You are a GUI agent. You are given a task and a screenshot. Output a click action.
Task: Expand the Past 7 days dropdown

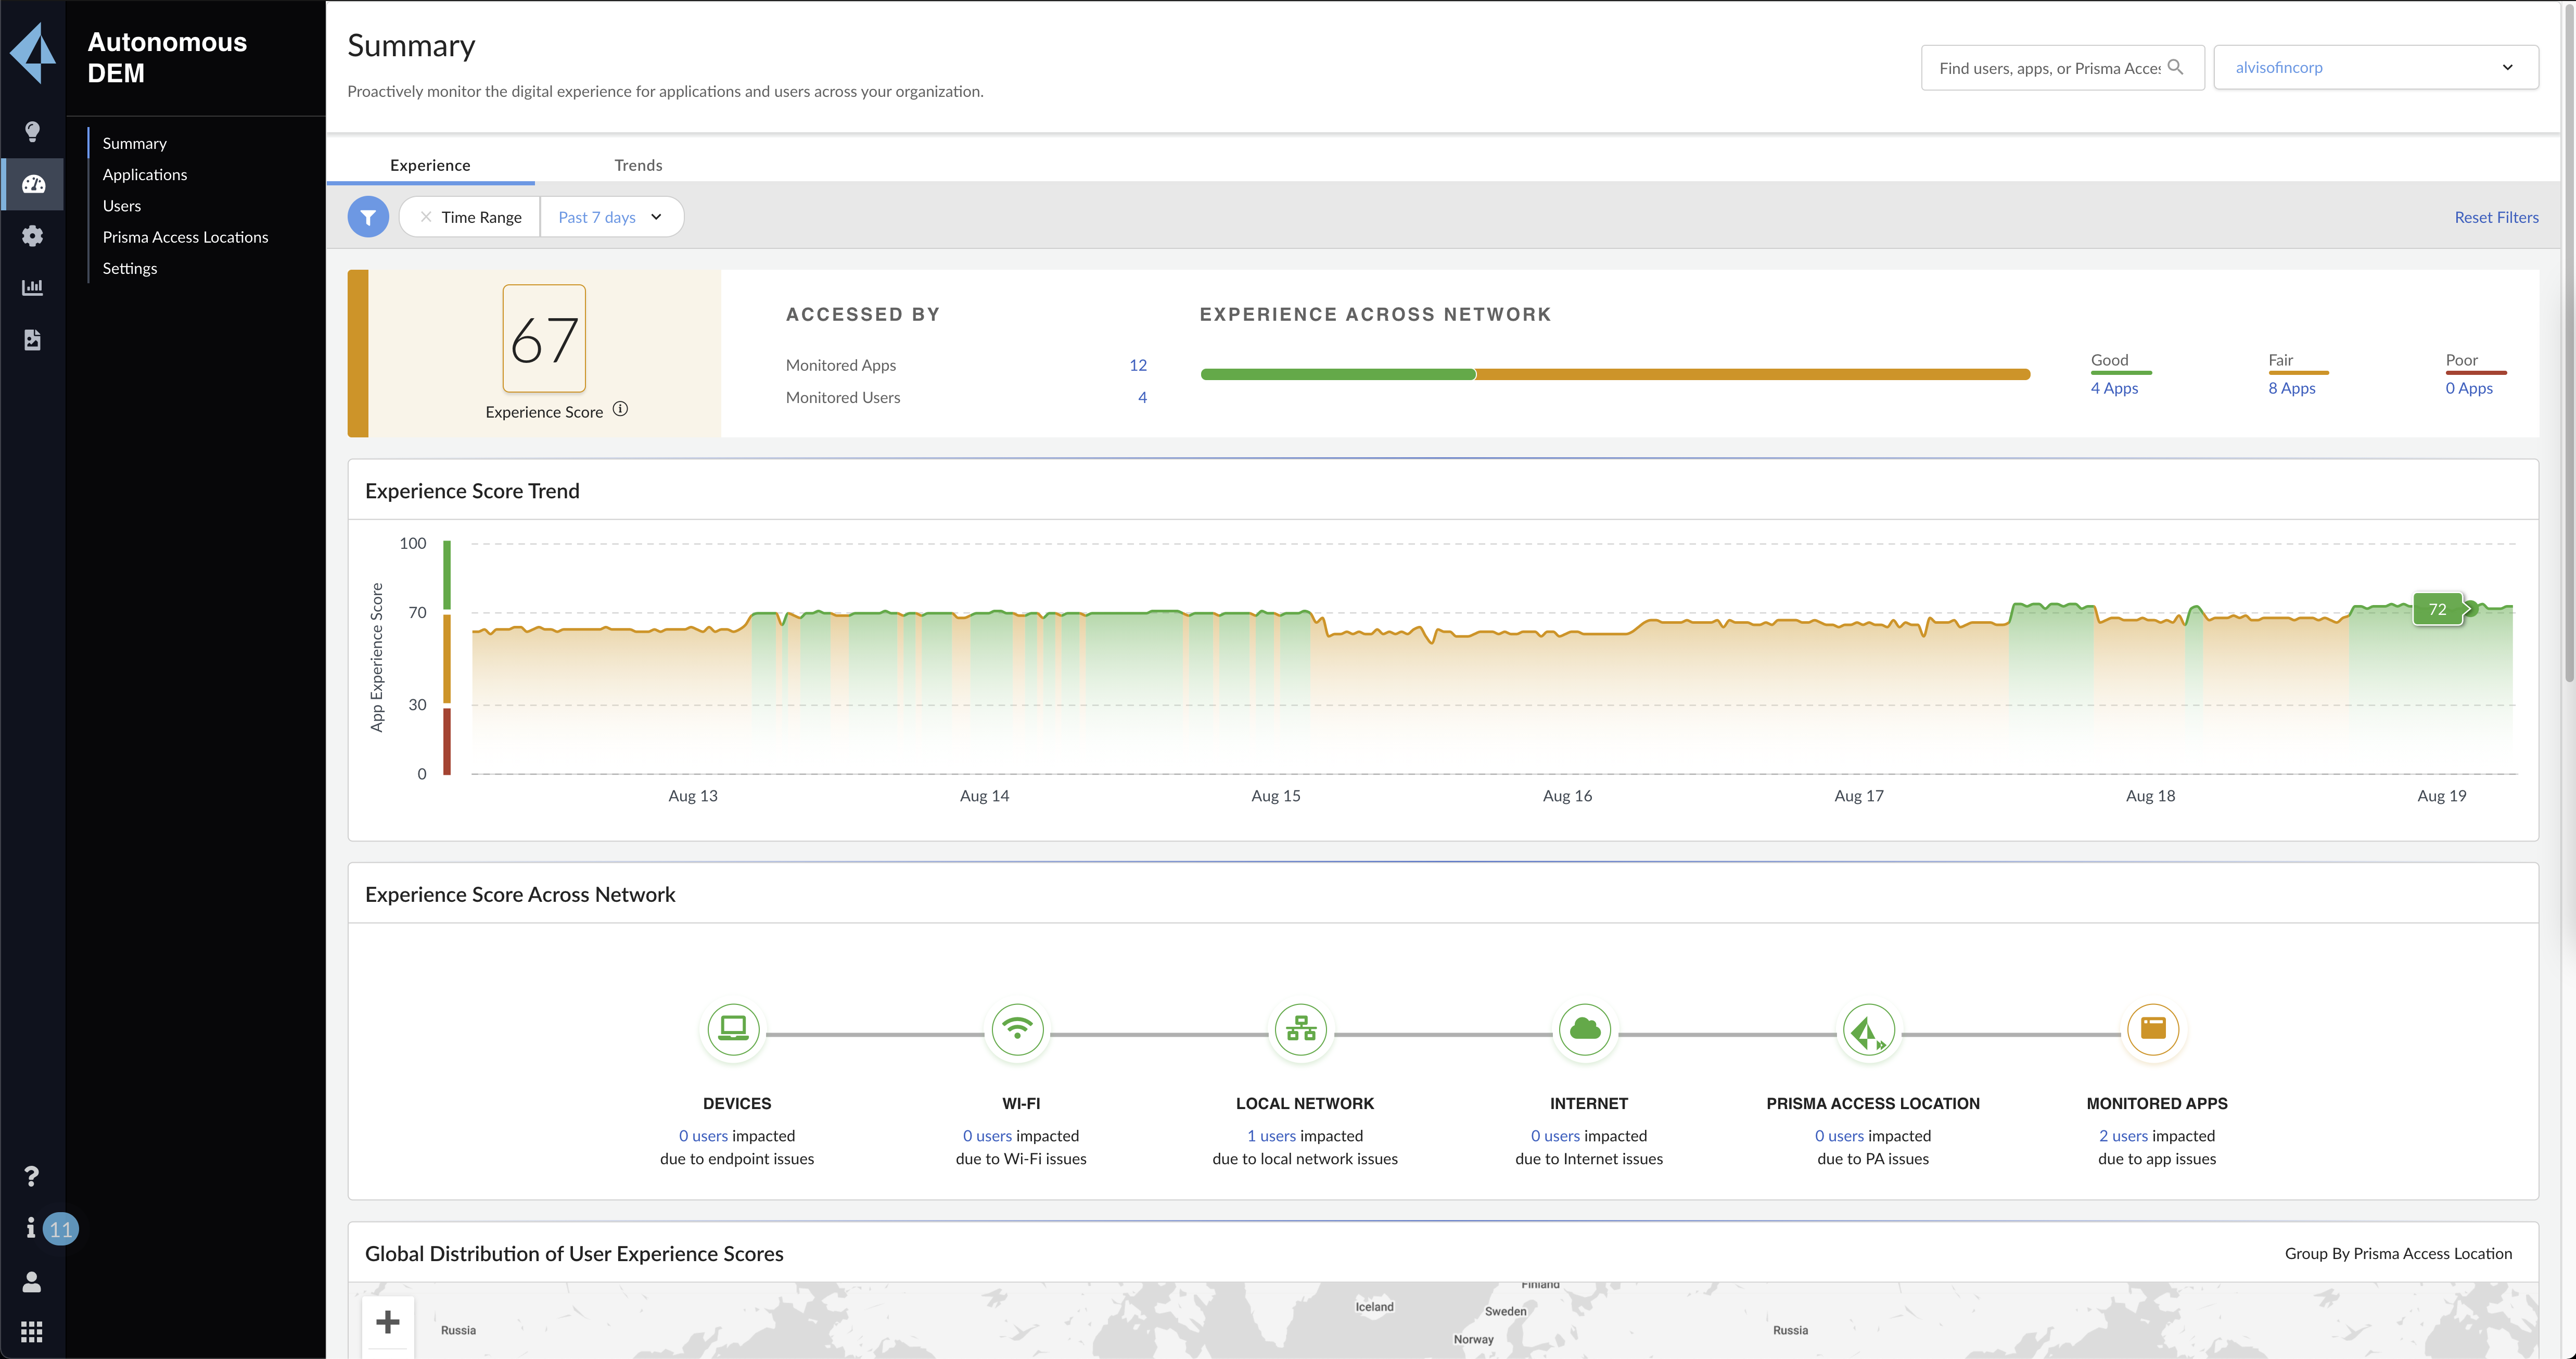[611, 216]
